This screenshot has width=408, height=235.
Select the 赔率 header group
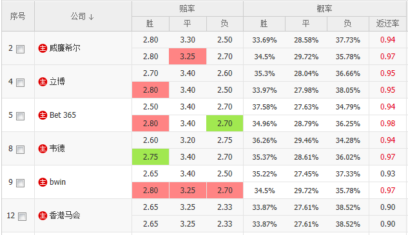point(188,8)
